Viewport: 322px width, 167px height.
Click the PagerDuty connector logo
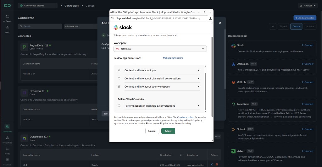(24, 47)
